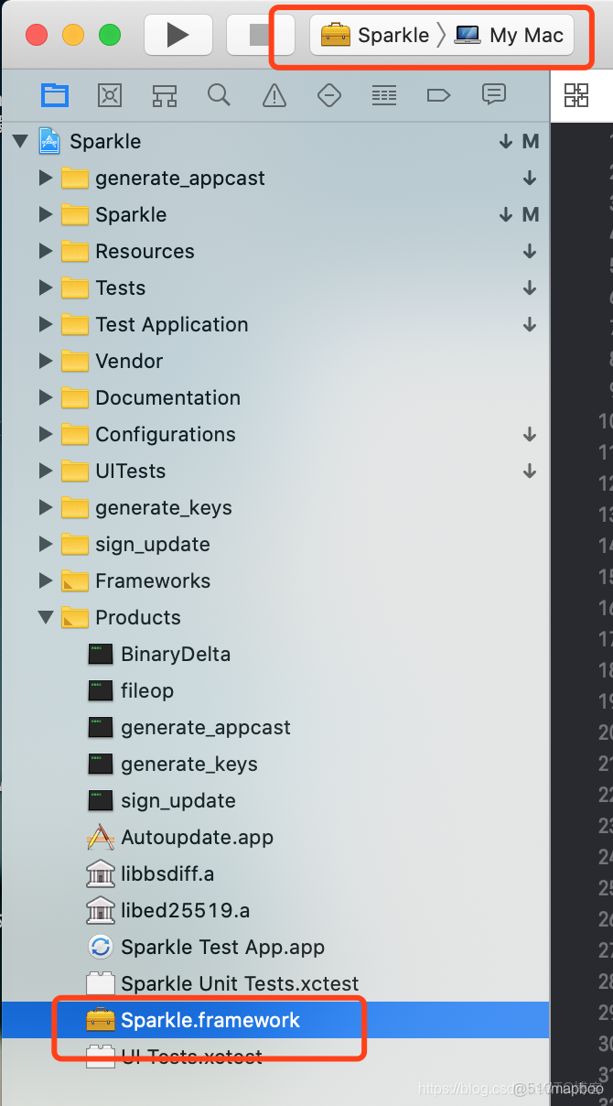Open the Project navigator tab

point(55,94)
